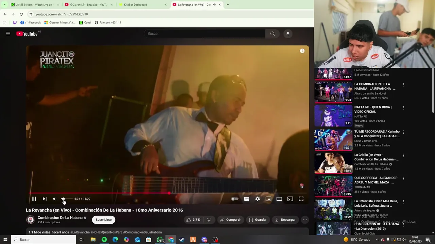
Task: Start voice search with microphone
Action: point(288,34)
